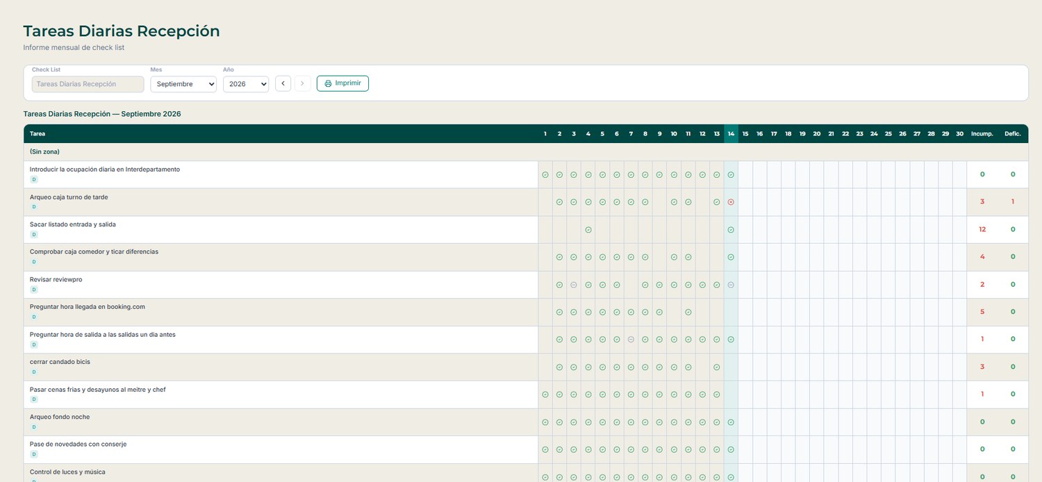
Task: Click red deficient icon, Arqueo caja turno de tarde day 14
Action: 731,202
